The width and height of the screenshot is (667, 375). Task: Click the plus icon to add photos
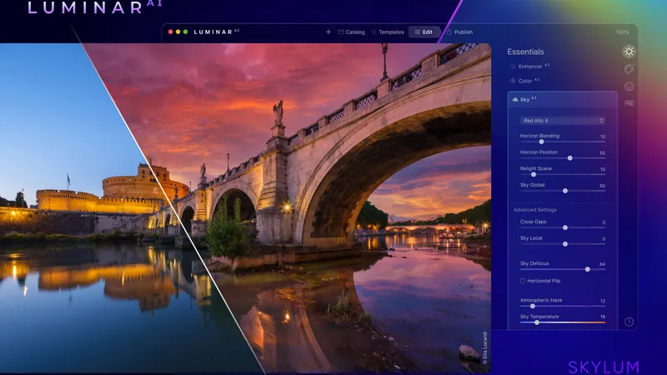328,32
